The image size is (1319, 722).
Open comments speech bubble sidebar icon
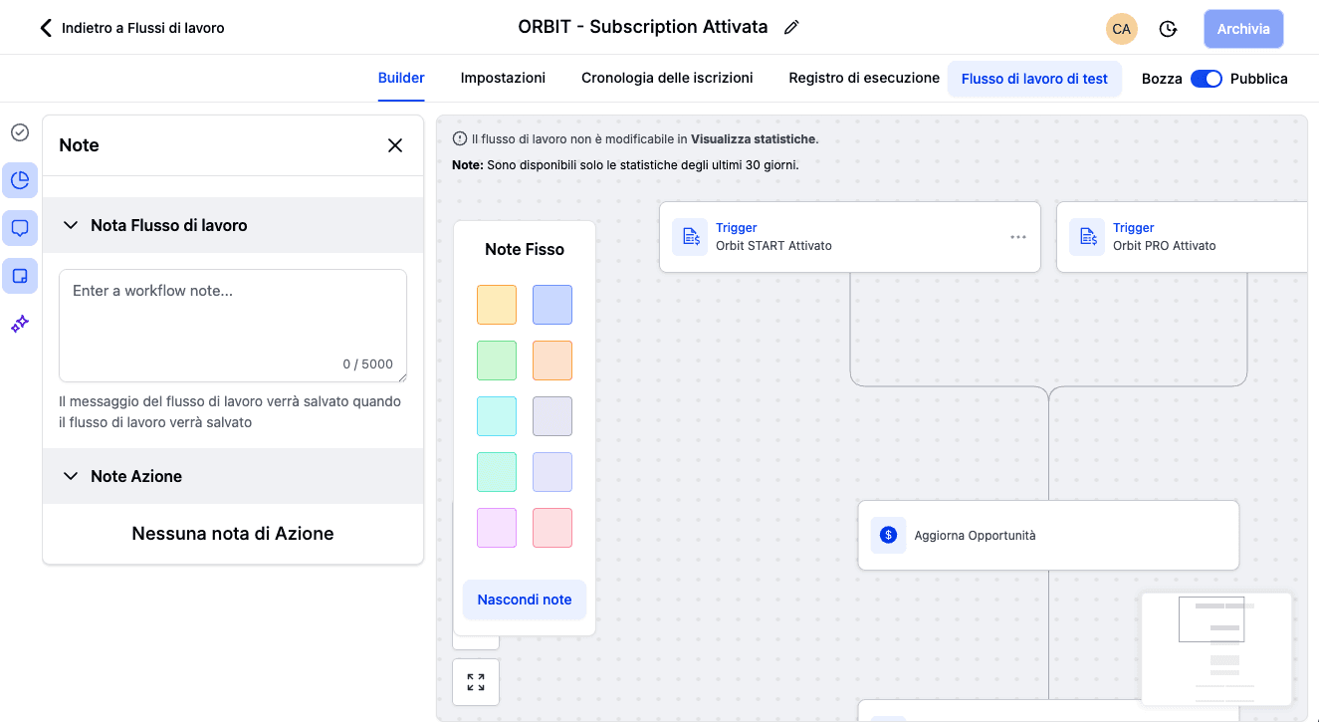click(20, 228)
